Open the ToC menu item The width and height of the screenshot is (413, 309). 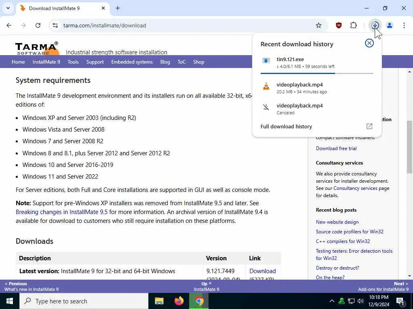tap(182, 62)
